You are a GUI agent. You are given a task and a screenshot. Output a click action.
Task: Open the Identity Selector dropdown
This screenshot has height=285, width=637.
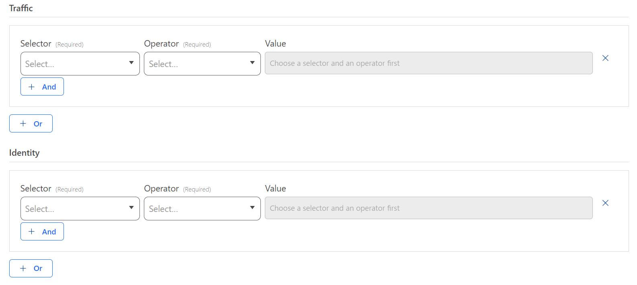[x=74, y=208]
